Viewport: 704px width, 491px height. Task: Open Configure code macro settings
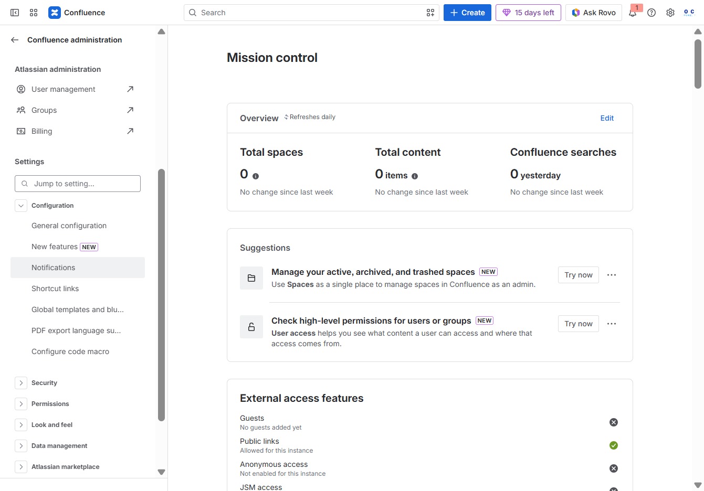[x=78, y=351]
